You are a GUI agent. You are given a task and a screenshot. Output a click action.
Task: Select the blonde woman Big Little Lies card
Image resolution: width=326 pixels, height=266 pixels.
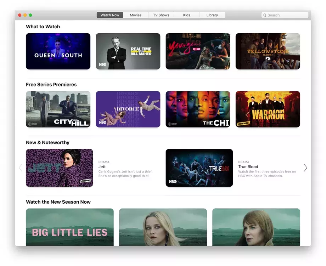(x=163, y=227)
